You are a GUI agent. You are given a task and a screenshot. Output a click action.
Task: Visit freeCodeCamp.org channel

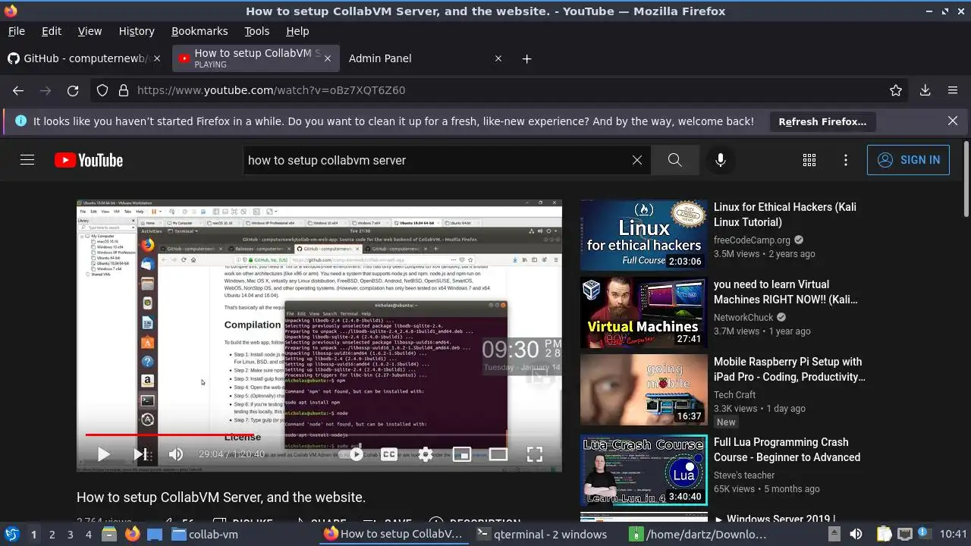click(752, 240)
